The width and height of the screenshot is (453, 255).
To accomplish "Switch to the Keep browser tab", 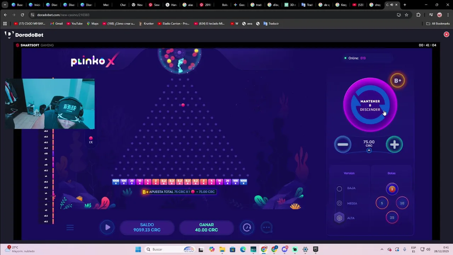I will coord(341,5).
